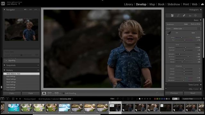
Task: Open the Library module
Action: [x=128, y=4]
